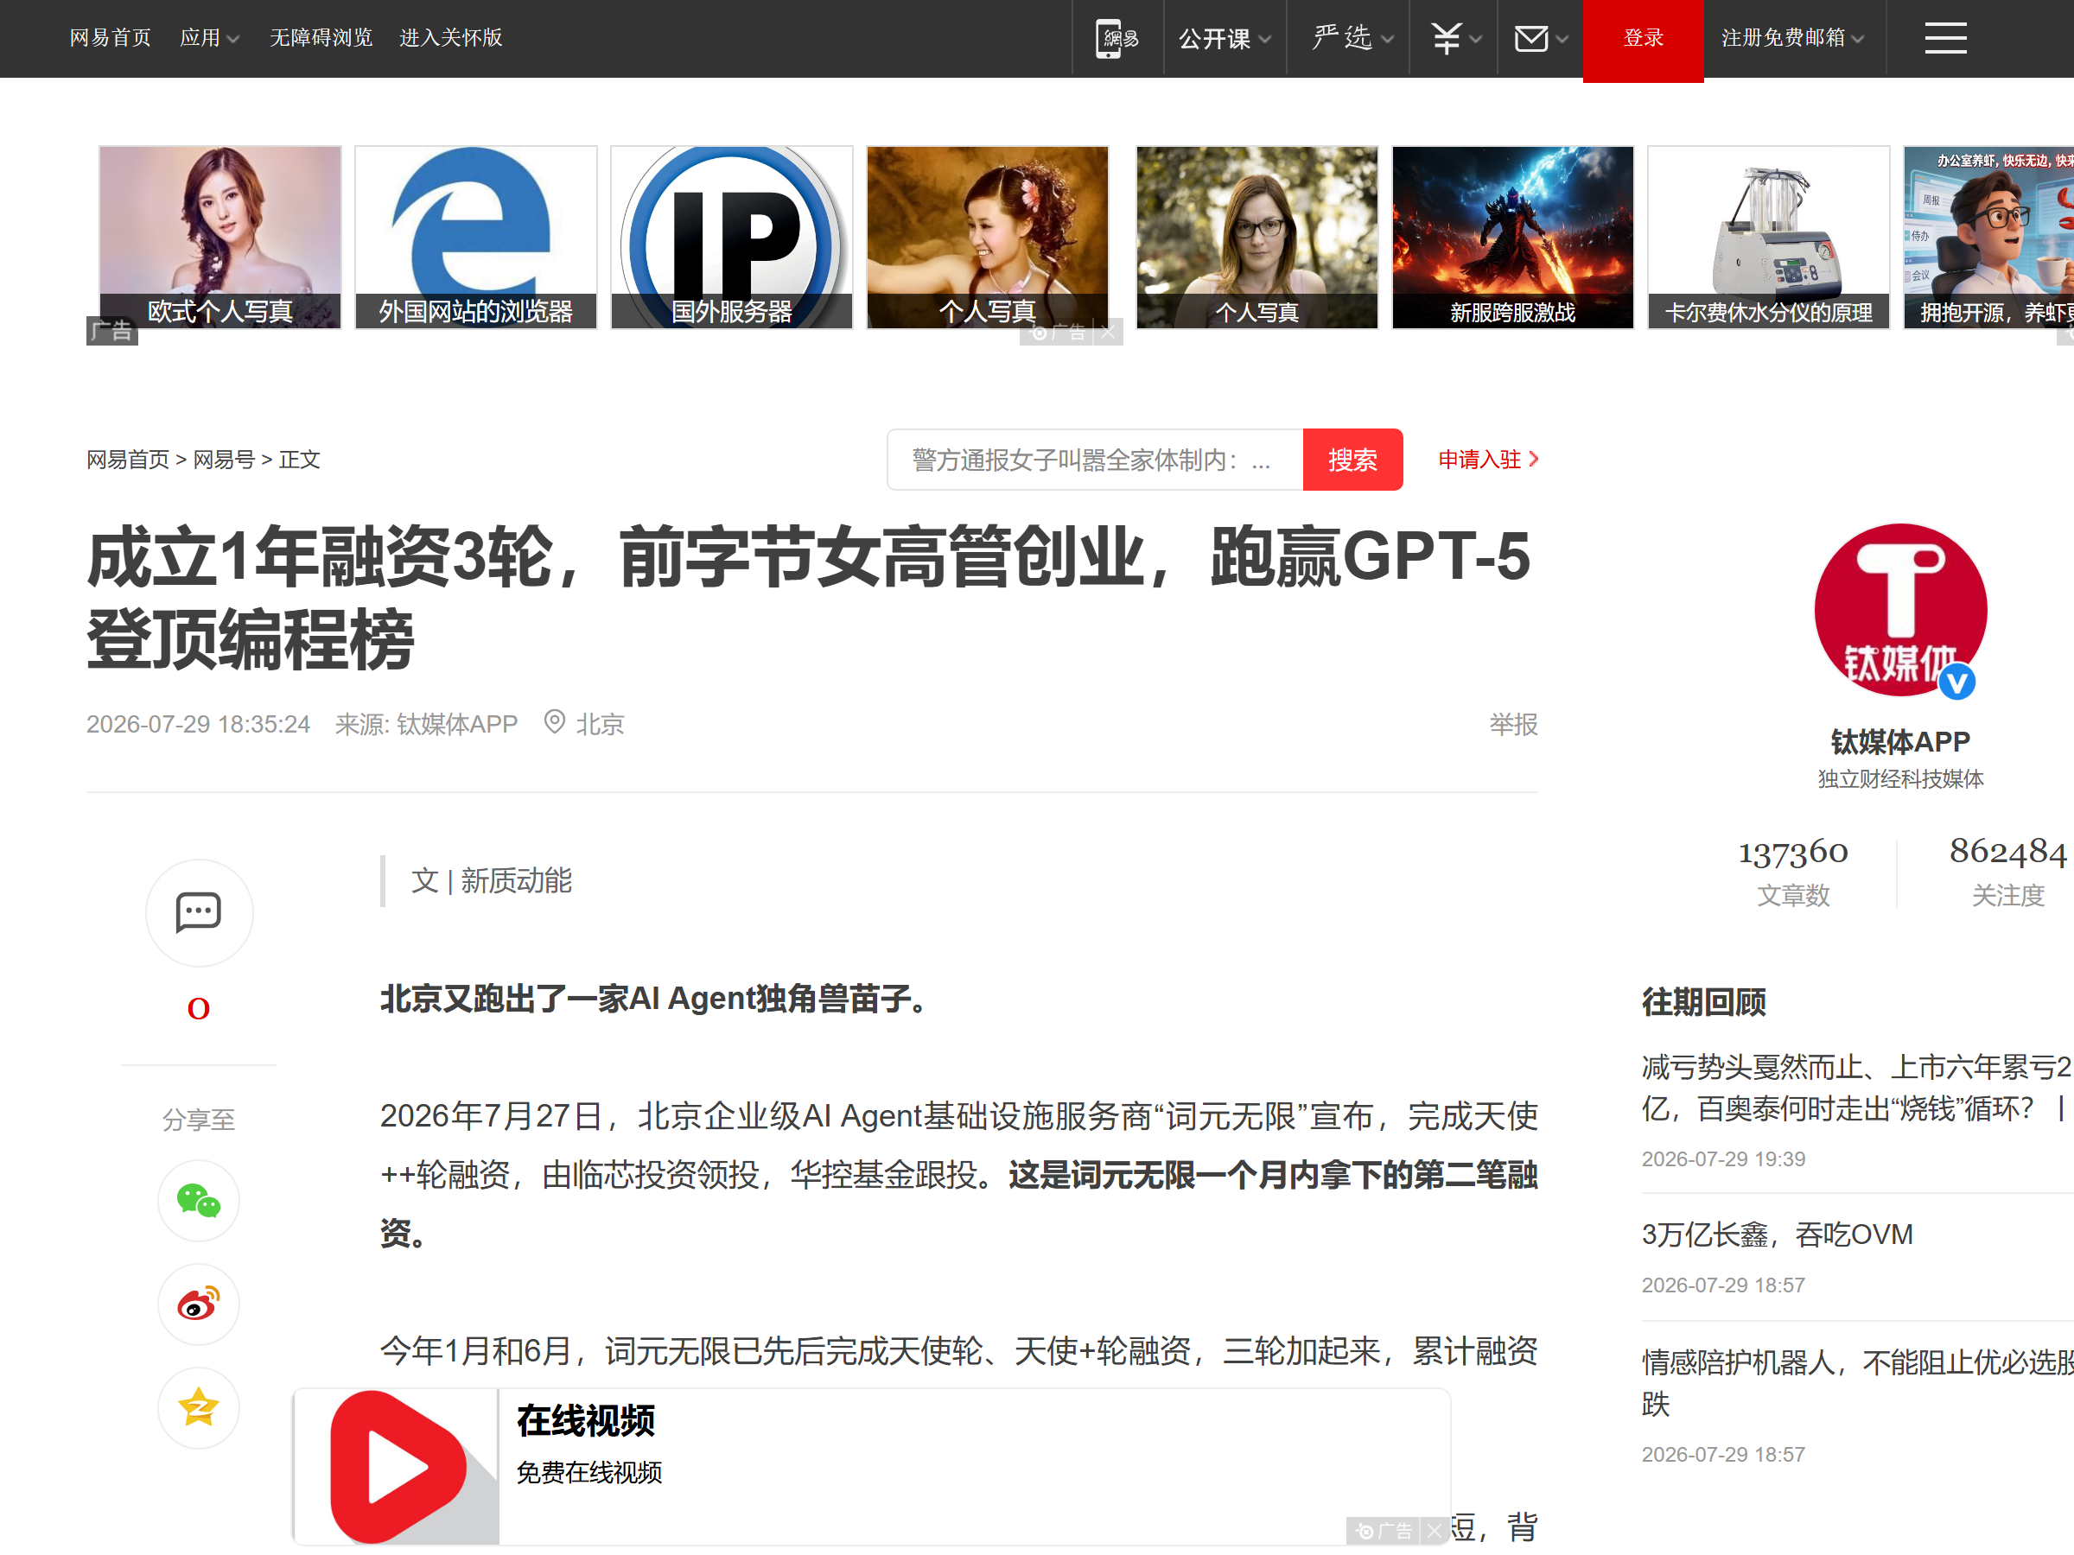This screenshot has width=2074, height=1555.
Task: Expand the 注册免费邮箱 dropdown
Action: 1791,38
